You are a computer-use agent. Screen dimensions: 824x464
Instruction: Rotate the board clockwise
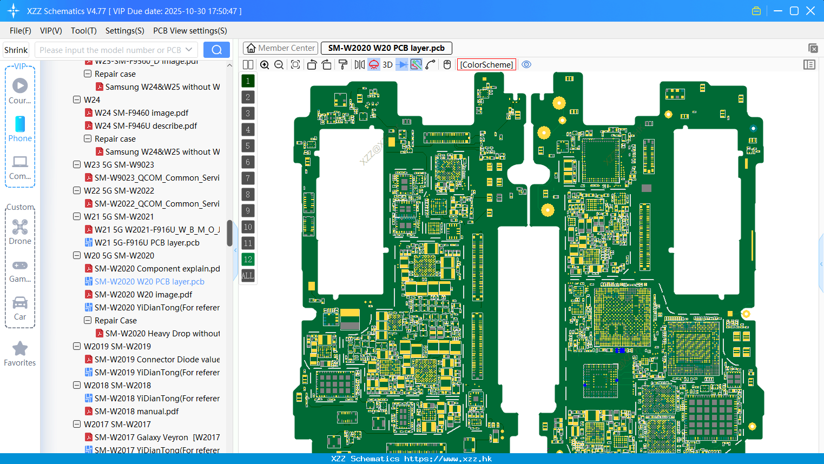point(327,64)
